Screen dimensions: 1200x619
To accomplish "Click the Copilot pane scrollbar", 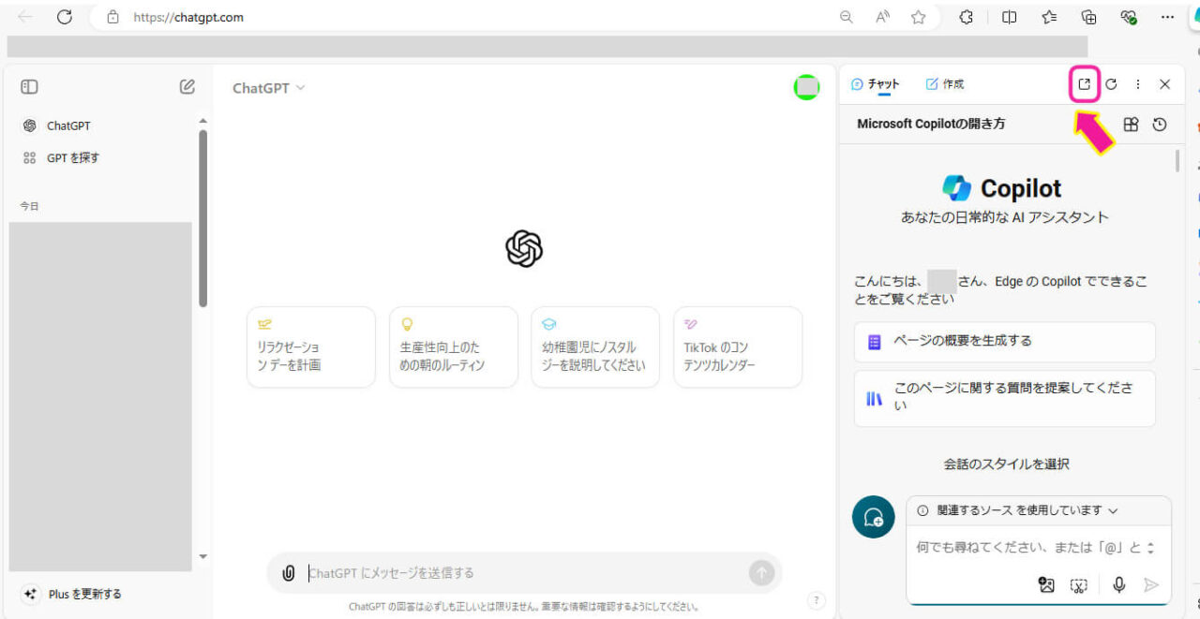I will pyautogui.click(x=1177, y=161).
